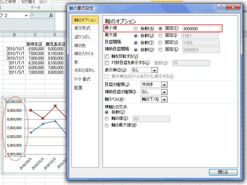This screenshot has width=247, height=185.
Task: Click cell containing 鹿児島支店
Action: pos(55,44)
